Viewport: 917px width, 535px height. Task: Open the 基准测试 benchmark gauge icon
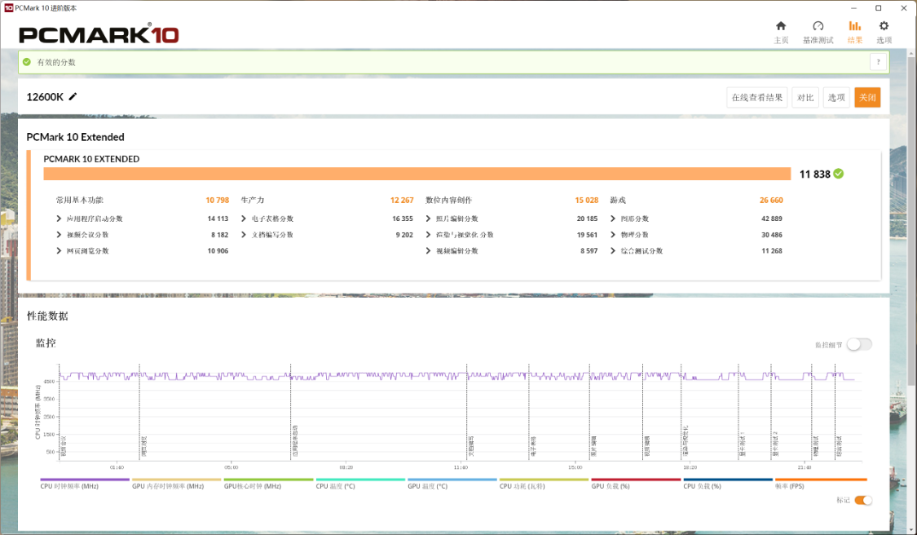tap(818, 26)
